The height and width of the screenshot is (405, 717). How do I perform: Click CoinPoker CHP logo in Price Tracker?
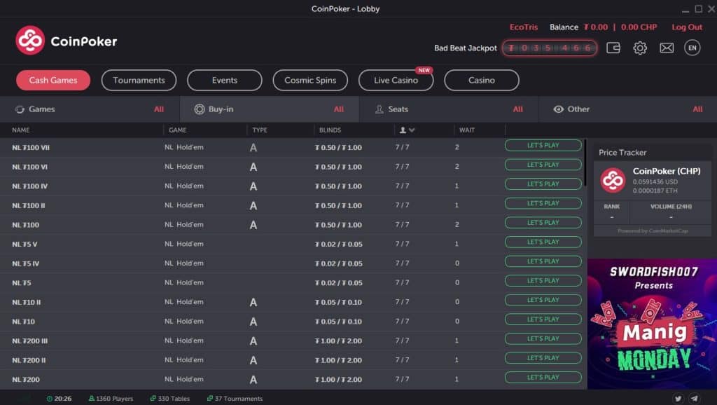tap(613, 180)
